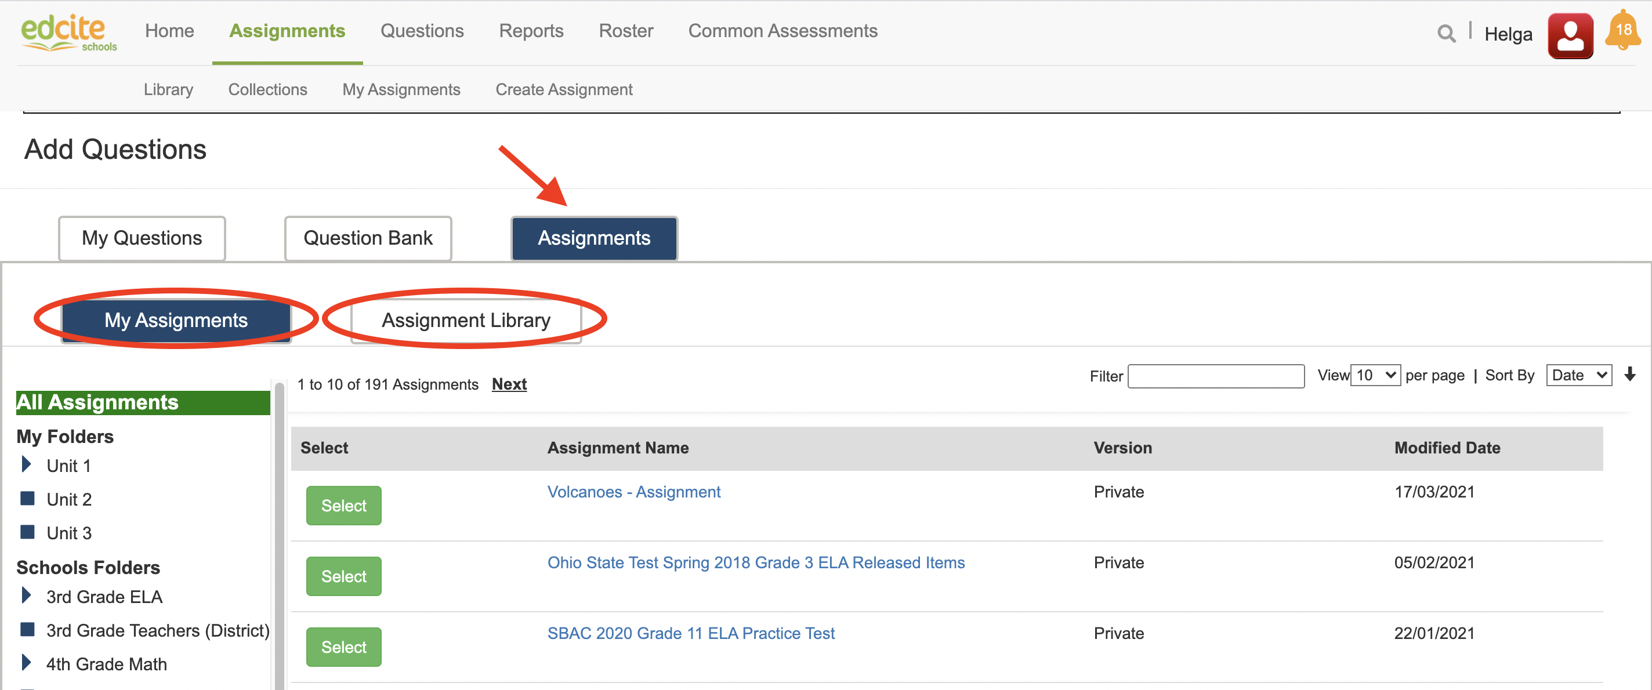The width and height of the screenshot is (1652, 690).
Task: Switch to Assignment Library tab
Action: pos(466,320)
